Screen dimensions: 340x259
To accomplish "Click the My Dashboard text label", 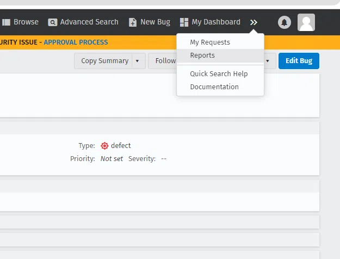I will [x=216, y=22].
